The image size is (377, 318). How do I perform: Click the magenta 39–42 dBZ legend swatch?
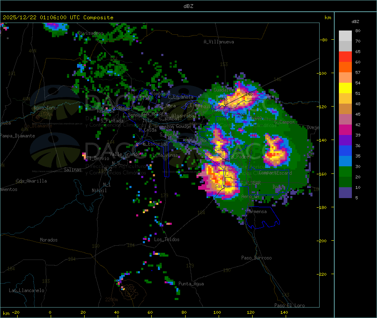(345, 130)
